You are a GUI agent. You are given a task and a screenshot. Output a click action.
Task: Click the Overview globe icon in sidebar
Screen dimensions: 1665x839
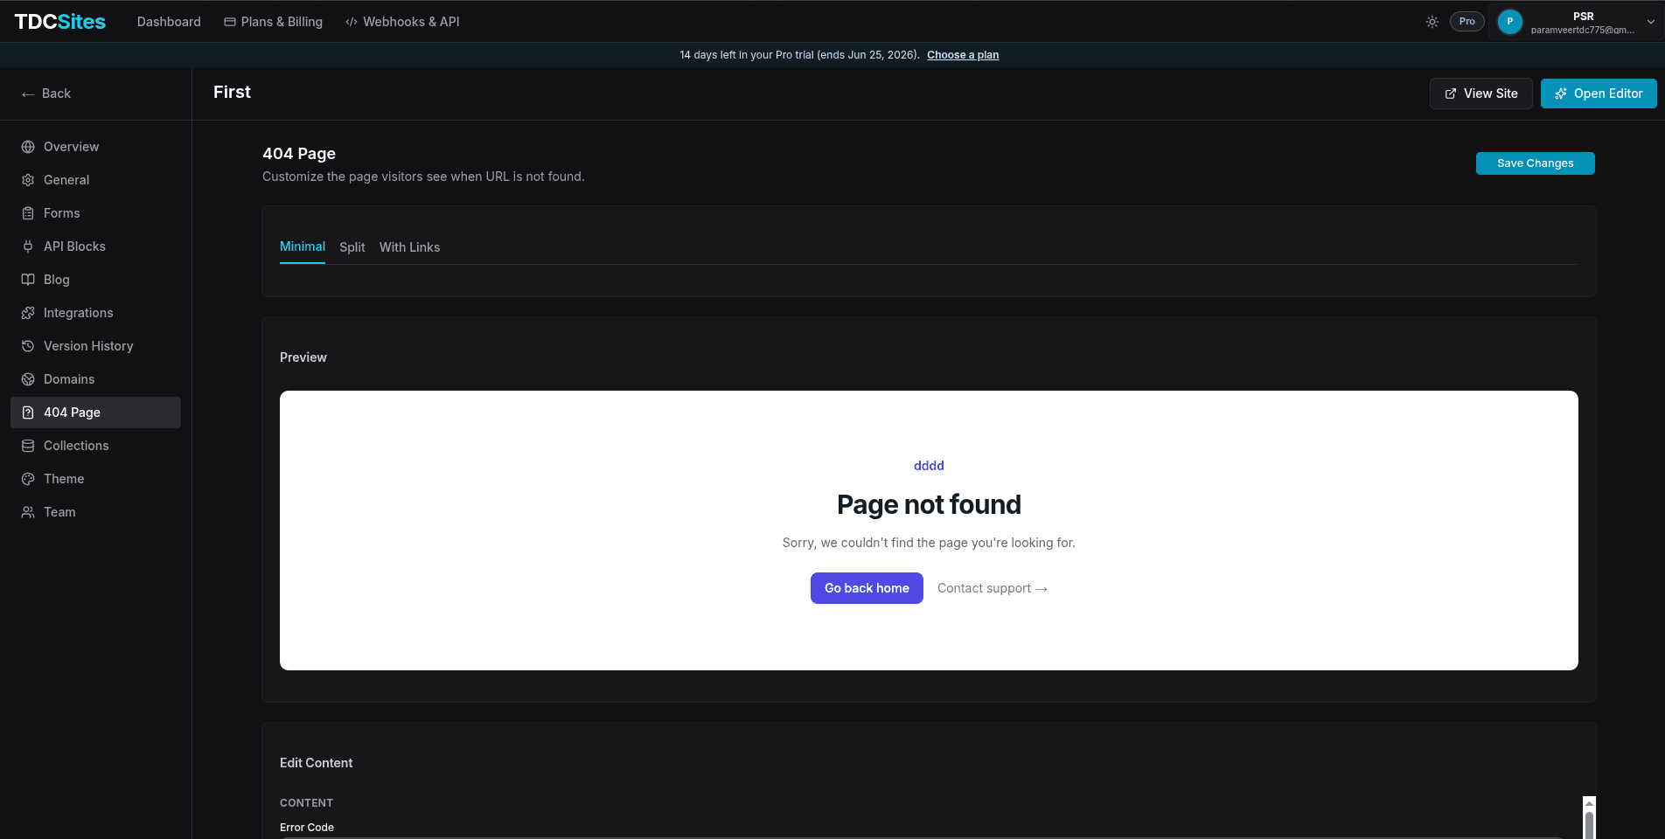[x=28, y=147]
